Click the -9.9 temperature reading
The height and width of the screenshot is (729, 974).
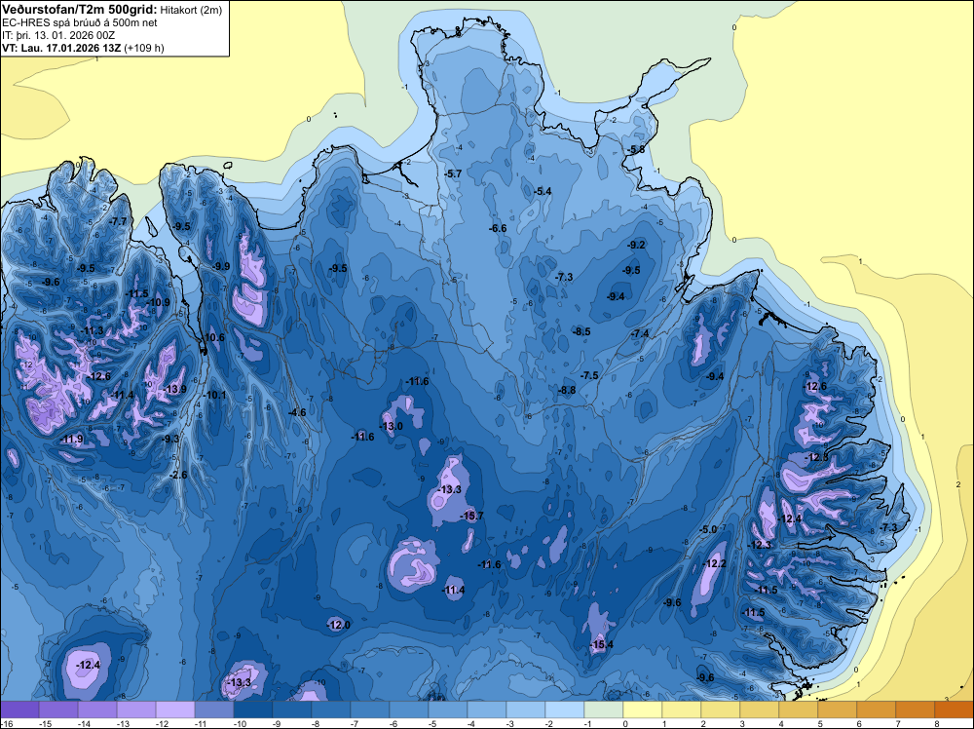(x=220, y=267)
